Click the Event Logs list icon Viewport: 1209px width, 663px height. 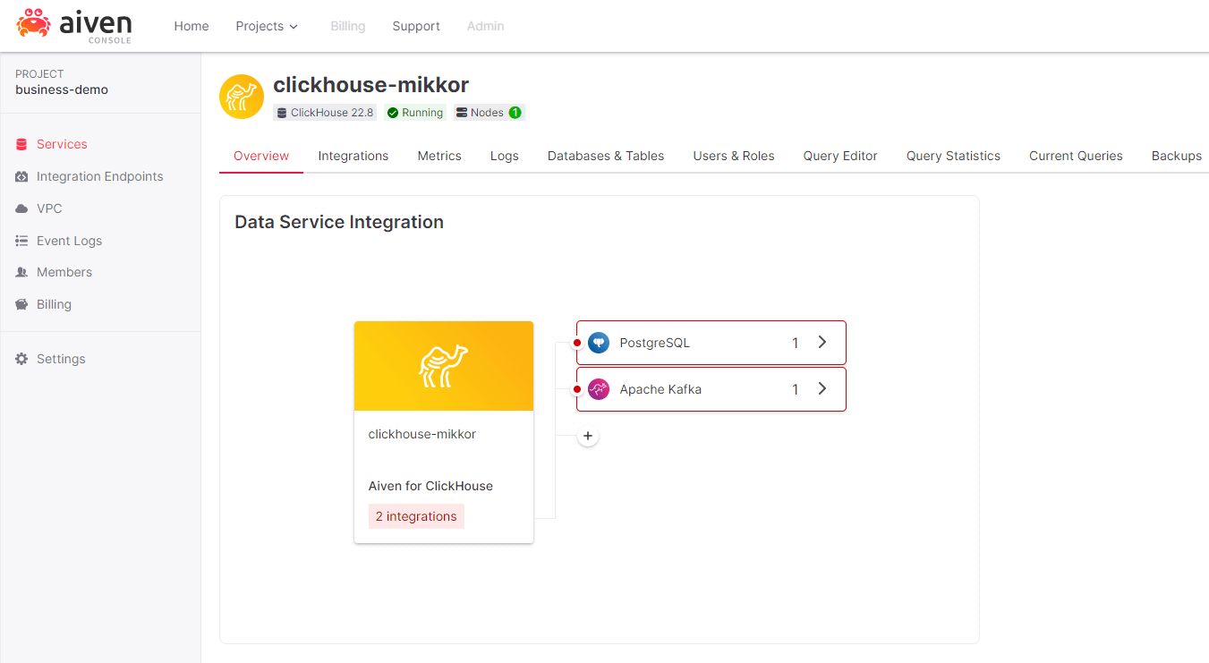coord(21,241)
